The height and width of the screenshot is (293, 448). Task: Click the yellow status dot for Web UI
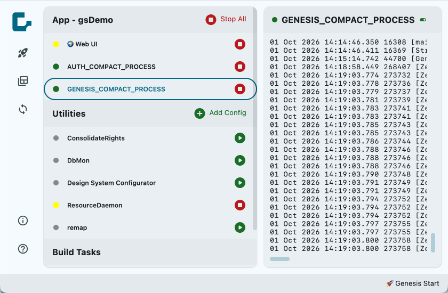(x=56, y=44)
